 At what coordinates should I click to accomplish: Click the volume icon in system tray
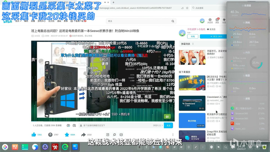[x=181, y=147]
